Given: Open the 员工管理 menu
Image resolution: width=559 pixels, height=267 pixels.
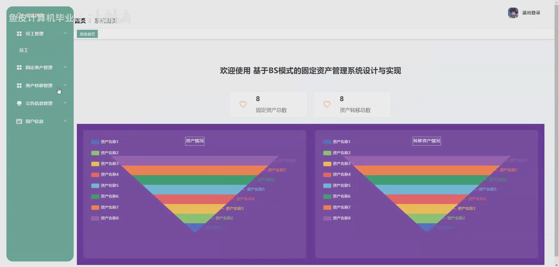Looking at the screenshot, I should tap(40, 34).
